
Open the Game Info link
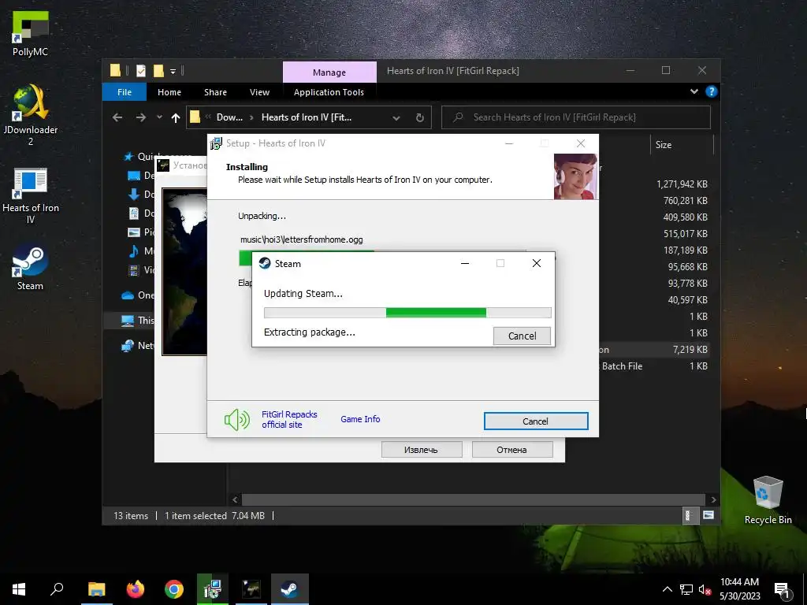point(360,419)
